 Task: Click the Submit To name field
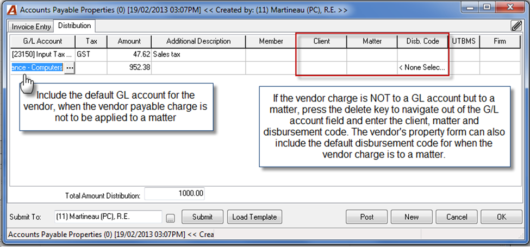108,217
